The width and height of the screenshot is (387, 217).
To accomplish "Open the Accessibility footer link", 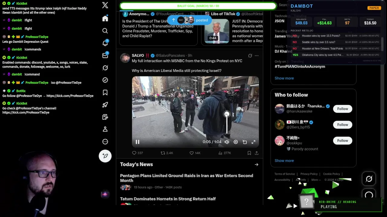I will coord(282,180).
